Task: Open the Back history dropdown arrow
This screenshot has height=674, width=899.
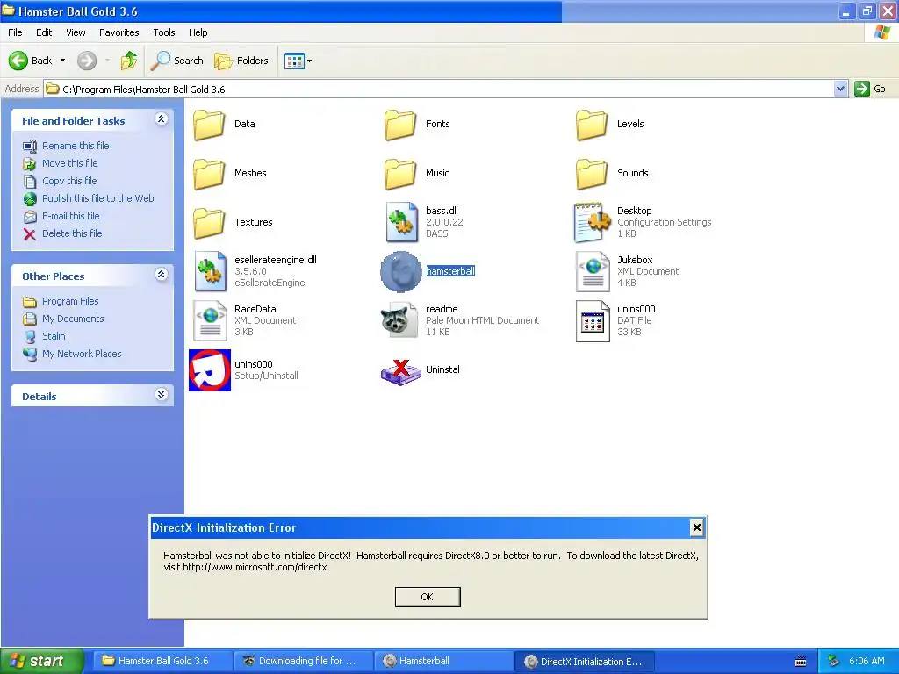Action: [62, 61]
